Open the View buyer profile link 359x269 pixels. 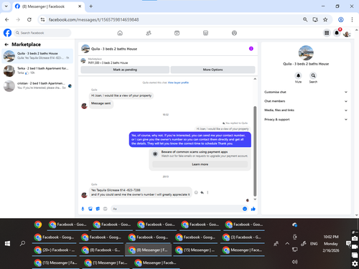point(178,82)
